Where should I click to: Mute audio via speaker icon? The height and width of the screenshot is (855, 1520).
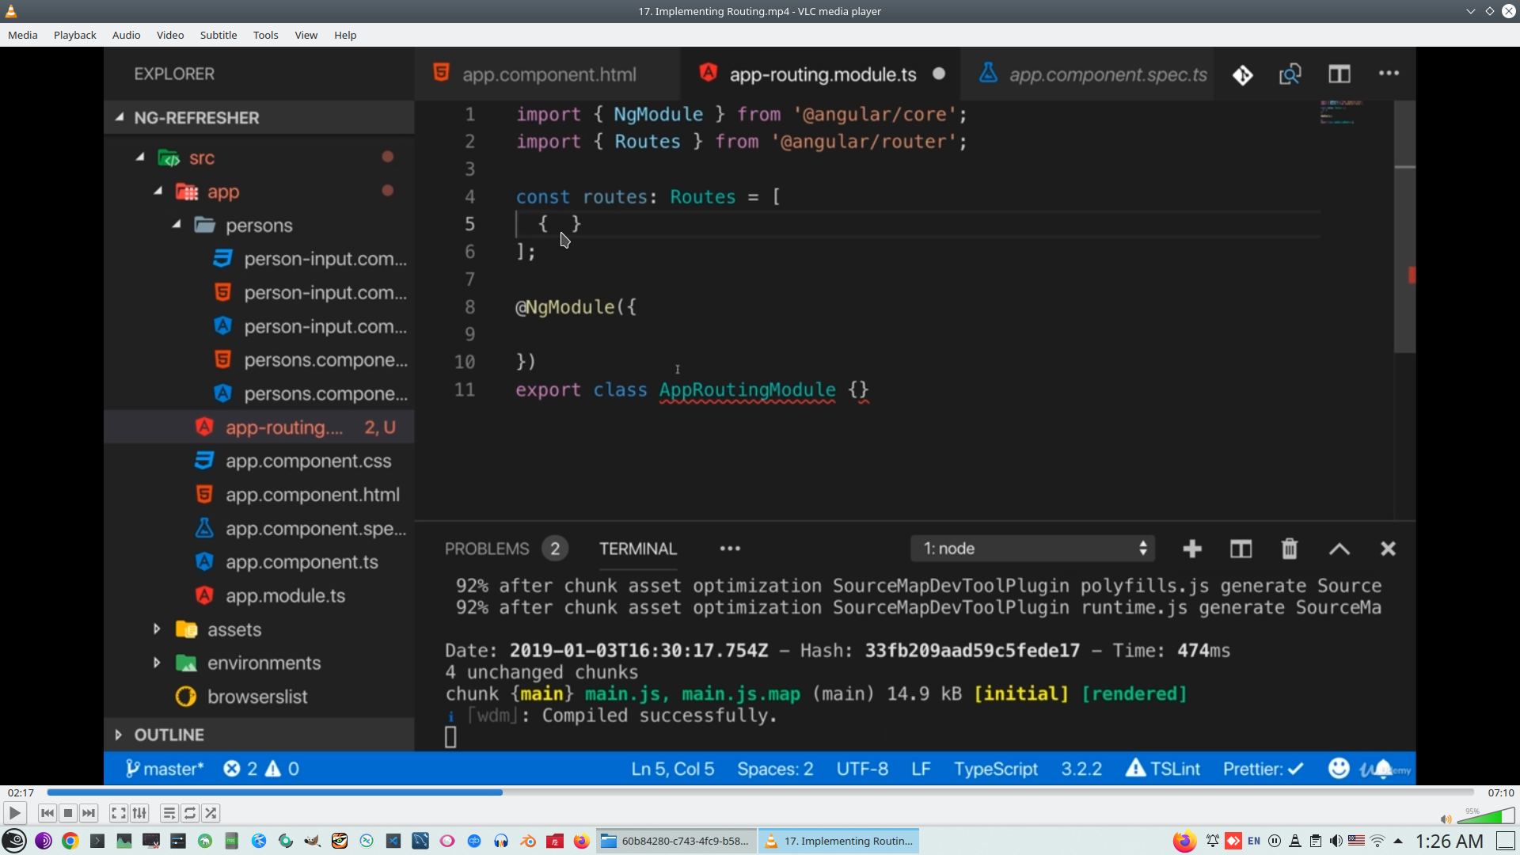1446,819
